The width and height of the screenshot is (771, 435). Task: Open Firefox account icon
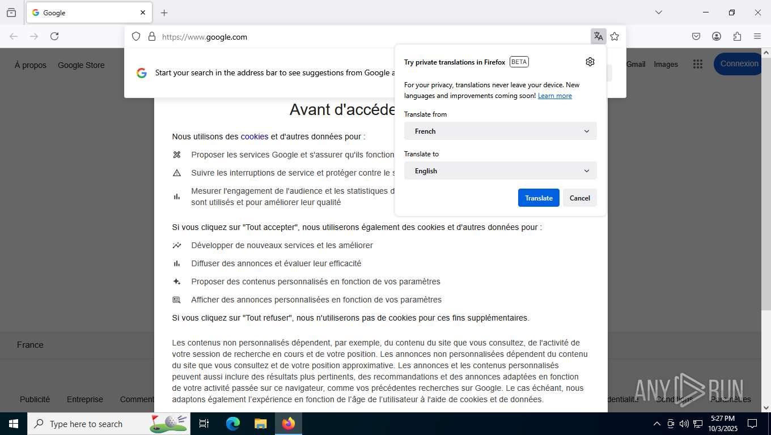pyautogui.click(x=717, y=36)
